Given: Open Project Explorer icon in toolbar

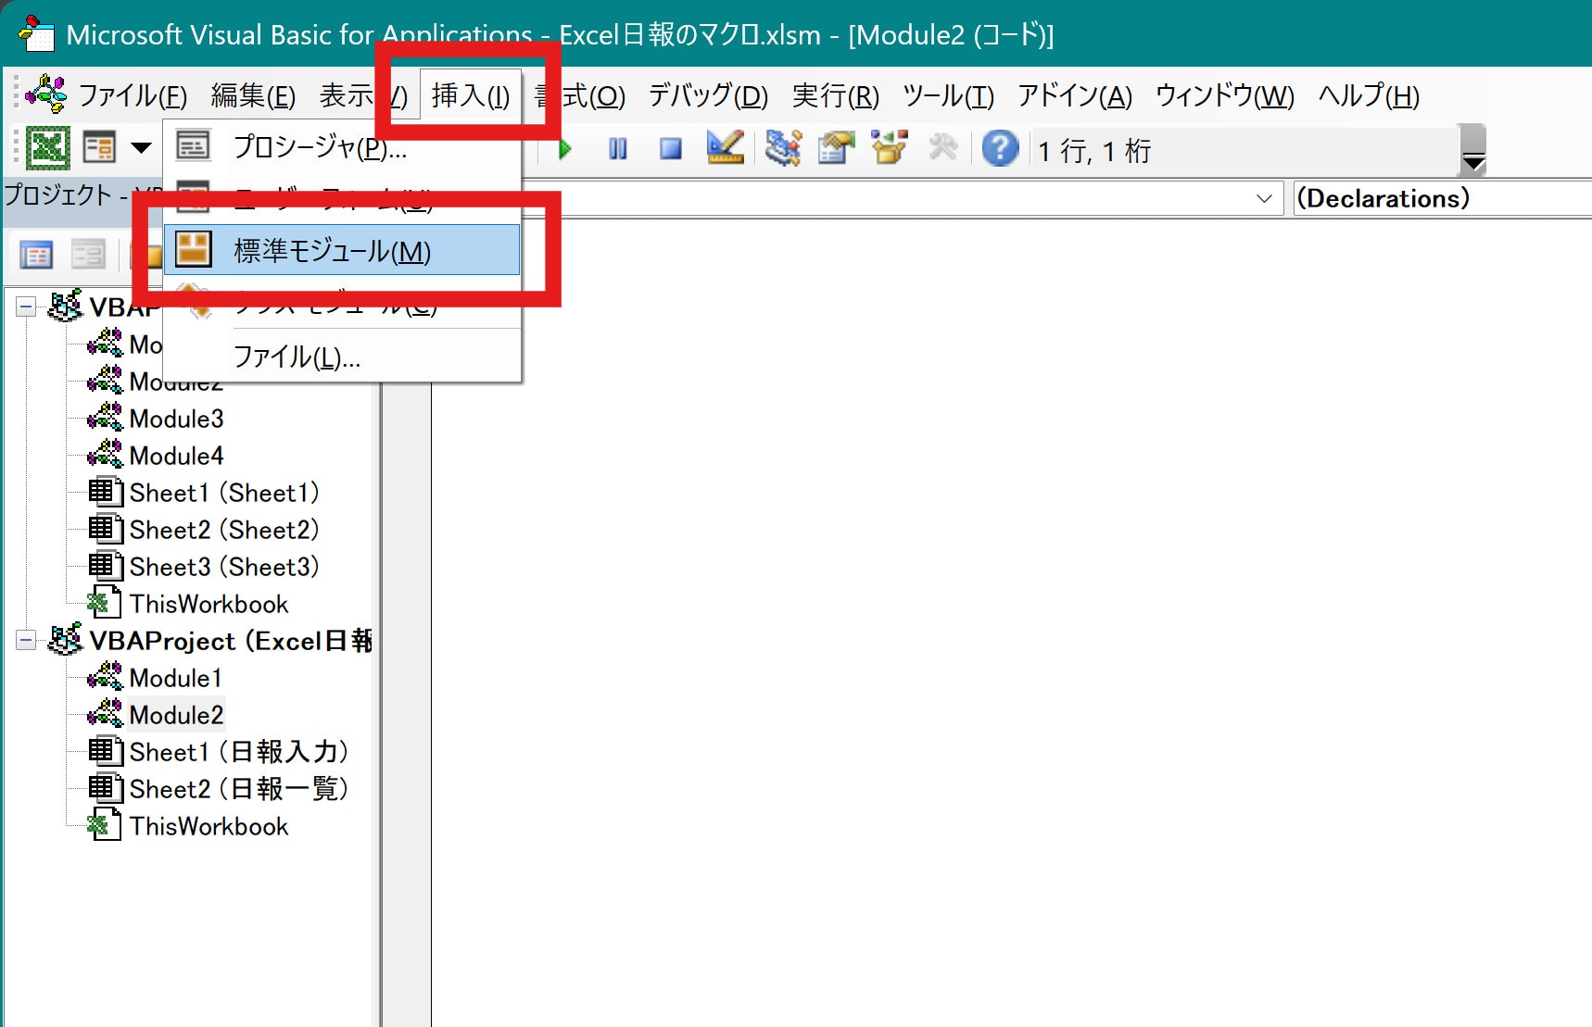Looking at the screenshot, I should 783,148.
